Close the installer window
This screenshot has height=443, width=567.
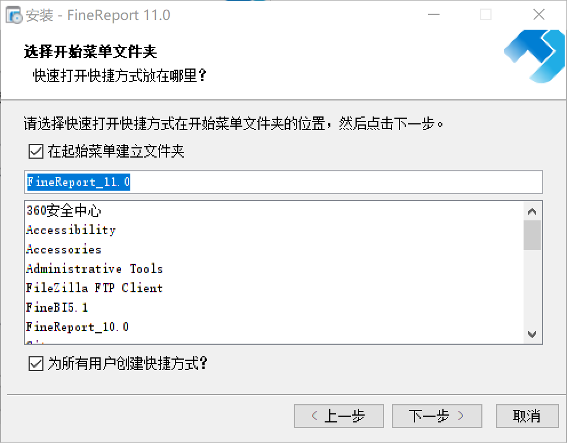pyautogui.click(x=538, y=15)
